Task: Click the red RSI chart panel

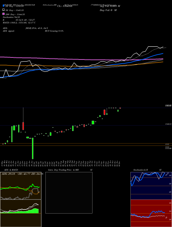Action: pos(151,213)
